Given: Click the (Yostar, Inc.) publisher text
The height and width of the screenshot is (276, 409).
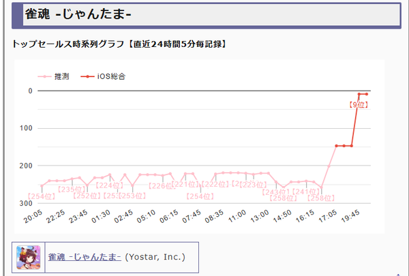Looking at the screenshot, I should point(155,257).
